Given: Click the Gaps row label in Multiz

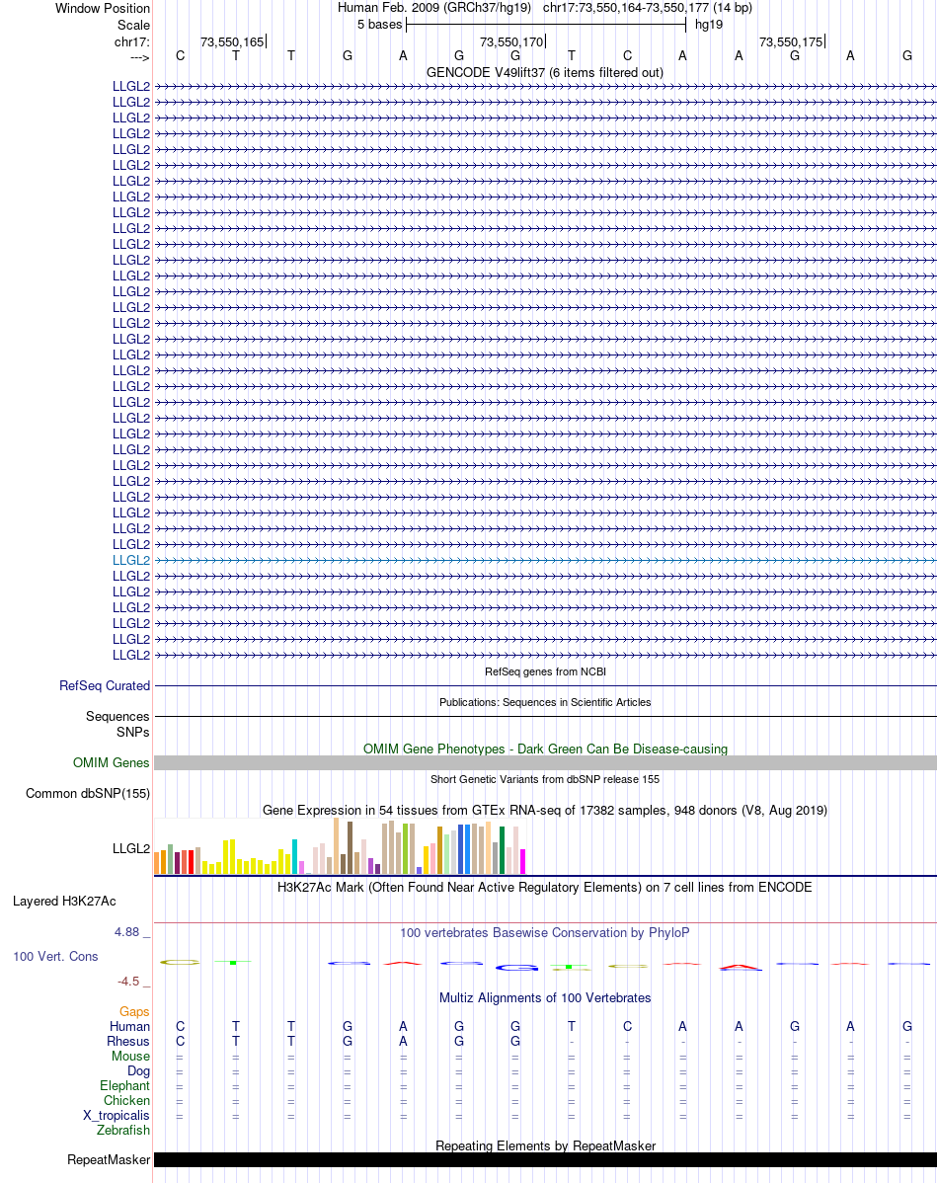Looking at the screenshot, I should [134, 1012].
